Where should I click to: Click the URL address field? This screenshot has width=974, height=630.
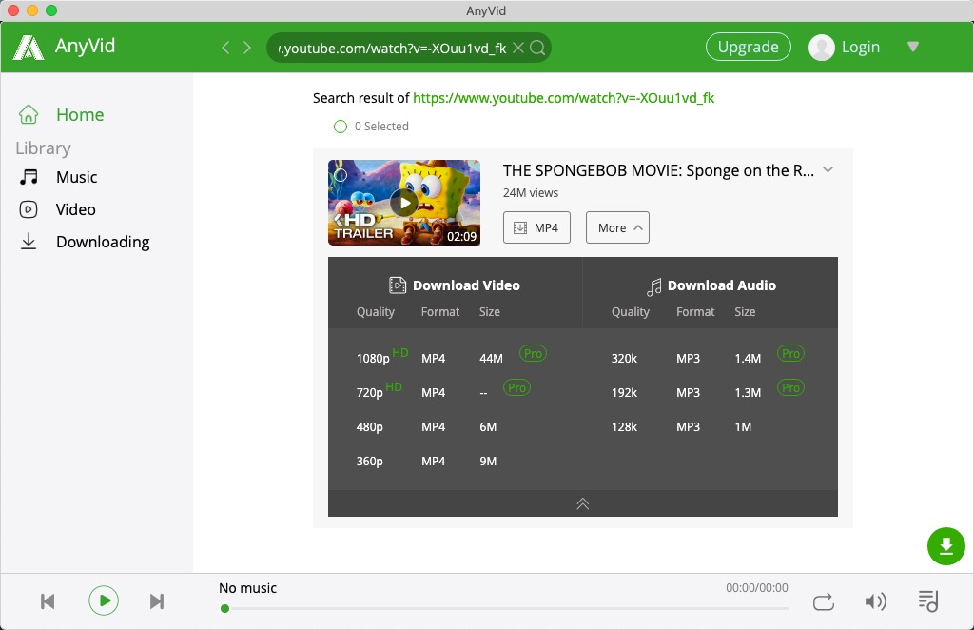[x=393, y=48]
